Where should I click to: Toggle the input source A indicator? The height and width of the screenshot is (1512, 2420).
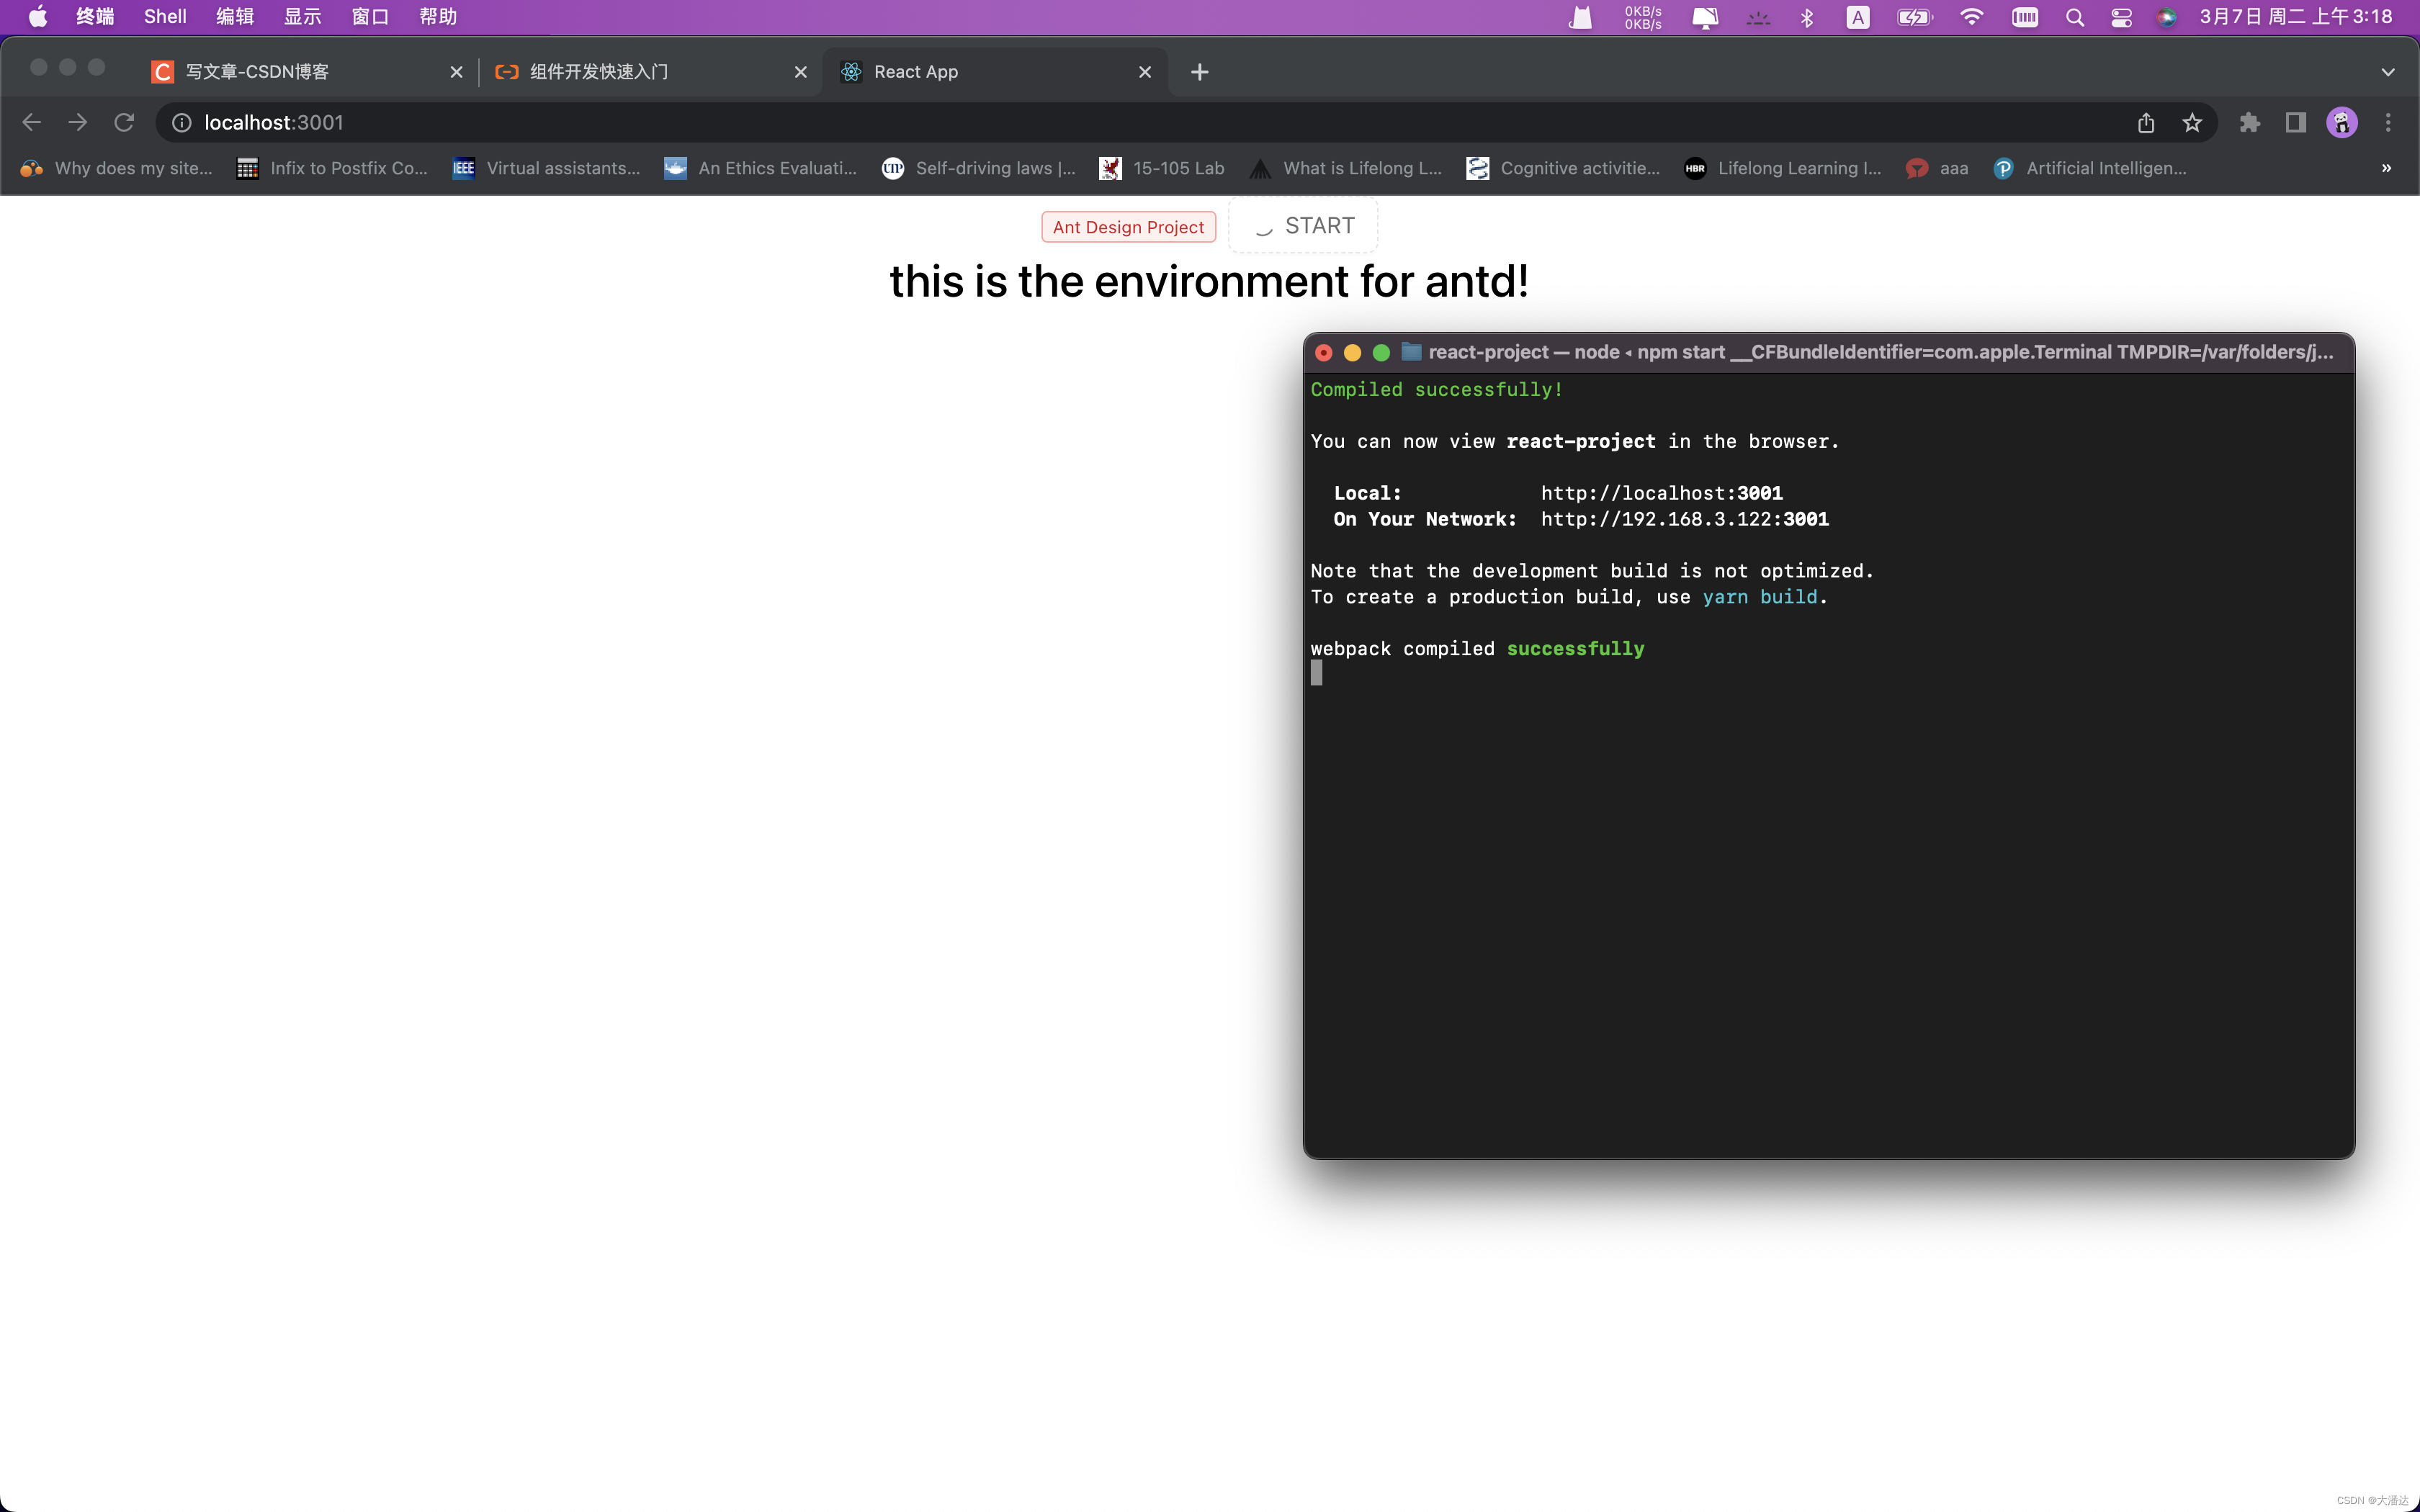tap(1857, 17)
